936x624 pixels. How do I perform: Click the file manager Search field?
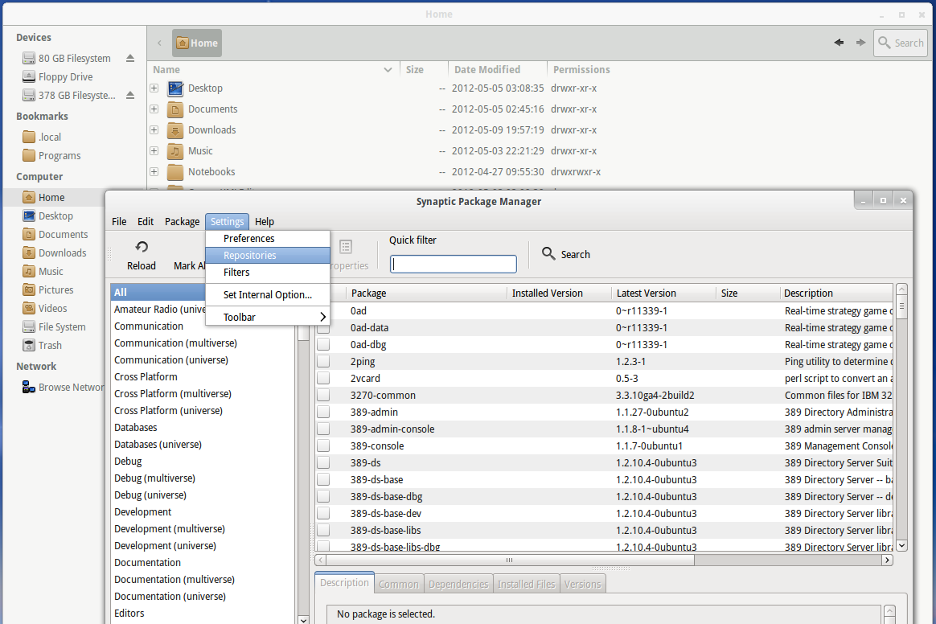point(900,43)
